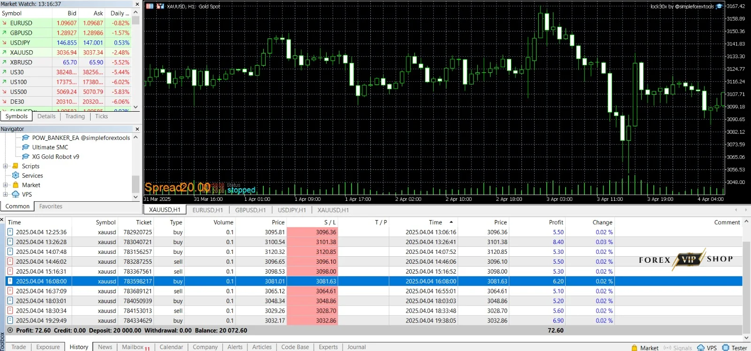The image size is (751, 351).
Task: Expand the Market tree node
Action: pos(5,185)
